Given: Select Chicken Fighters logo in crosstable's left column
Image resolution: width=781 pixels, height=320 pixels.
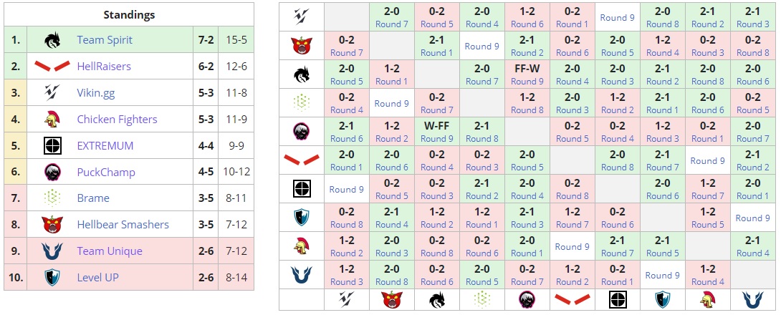Looking at the screenshot, I should click(x=301, y=246).
